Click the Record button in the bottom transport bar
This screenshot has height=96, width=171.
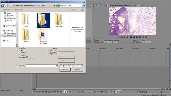coord(34,92)
